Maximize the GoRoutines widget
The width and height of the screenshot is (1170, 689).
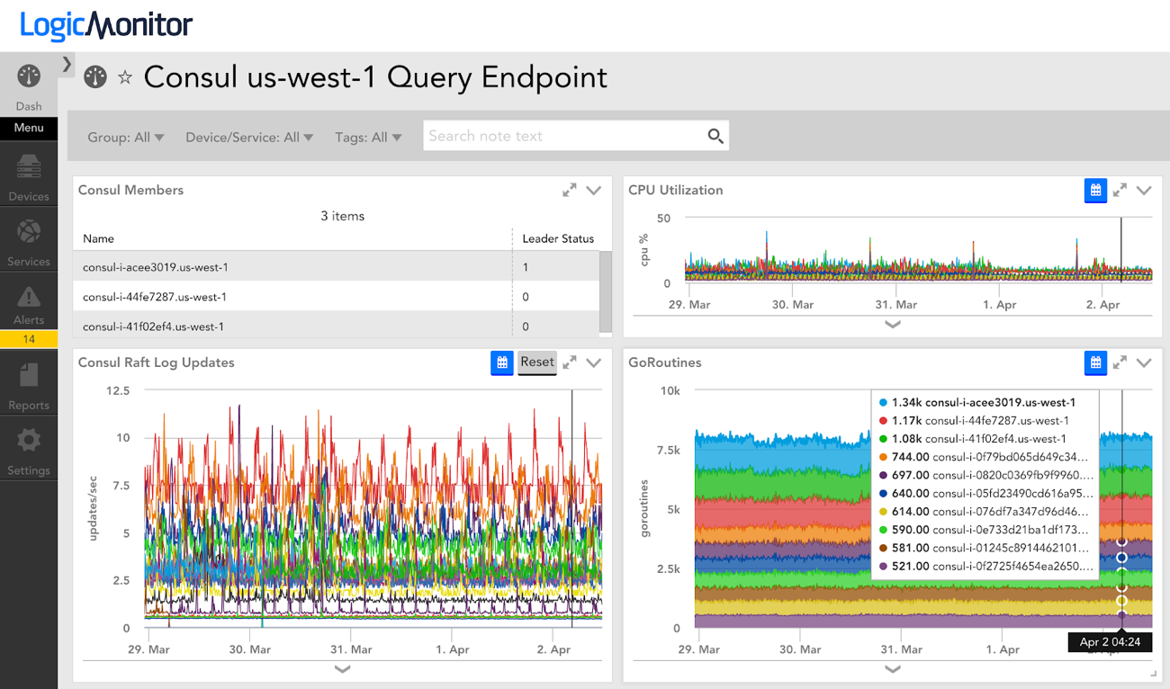click(1120, 362)
